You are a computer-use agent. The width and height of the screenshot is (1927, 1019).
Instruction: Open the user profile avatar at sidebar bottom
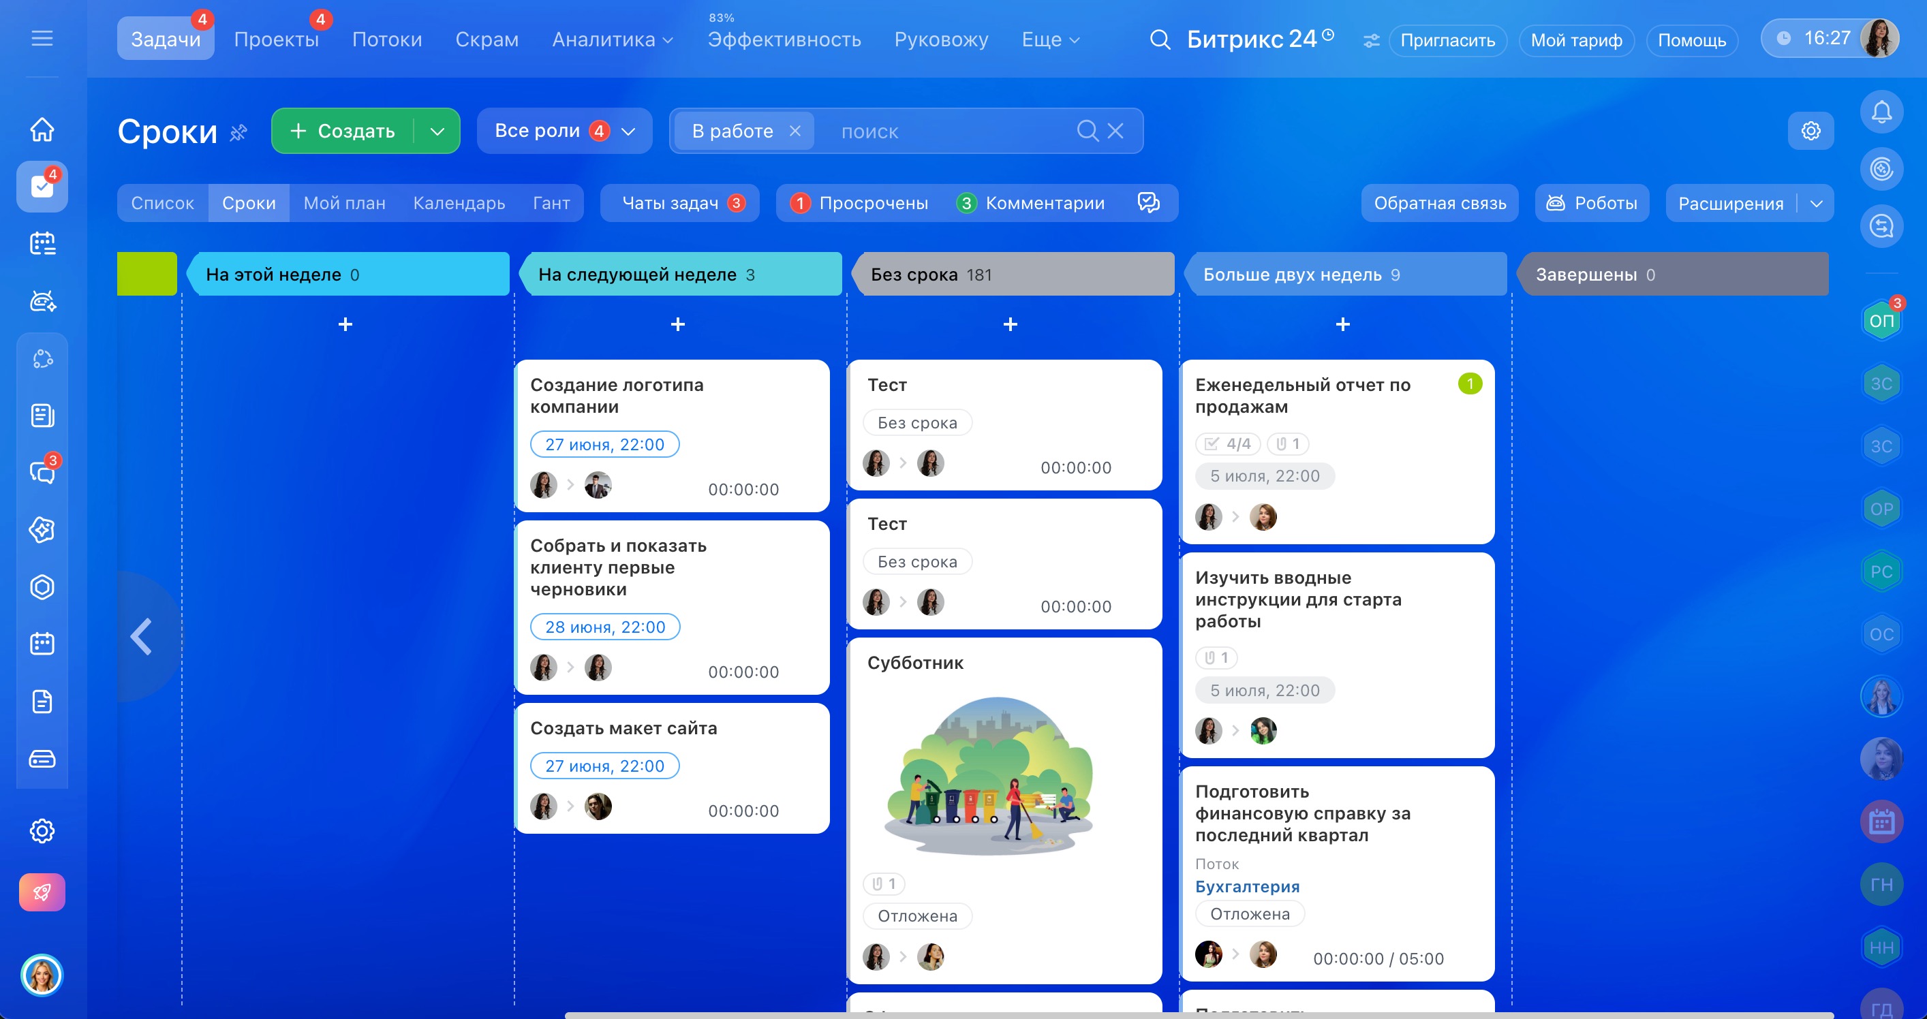pos(42,975)
